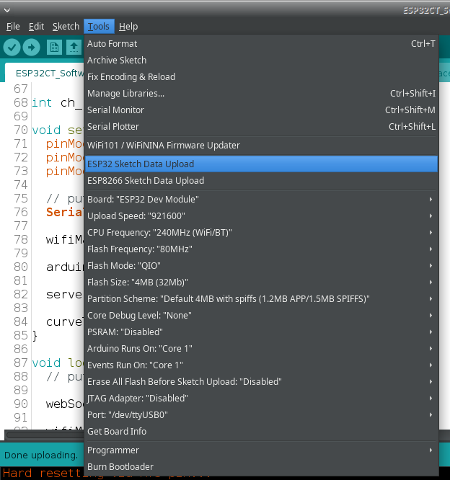Expand Port "/dev/ttyUSB0" submenu

[x=260, y=415]
